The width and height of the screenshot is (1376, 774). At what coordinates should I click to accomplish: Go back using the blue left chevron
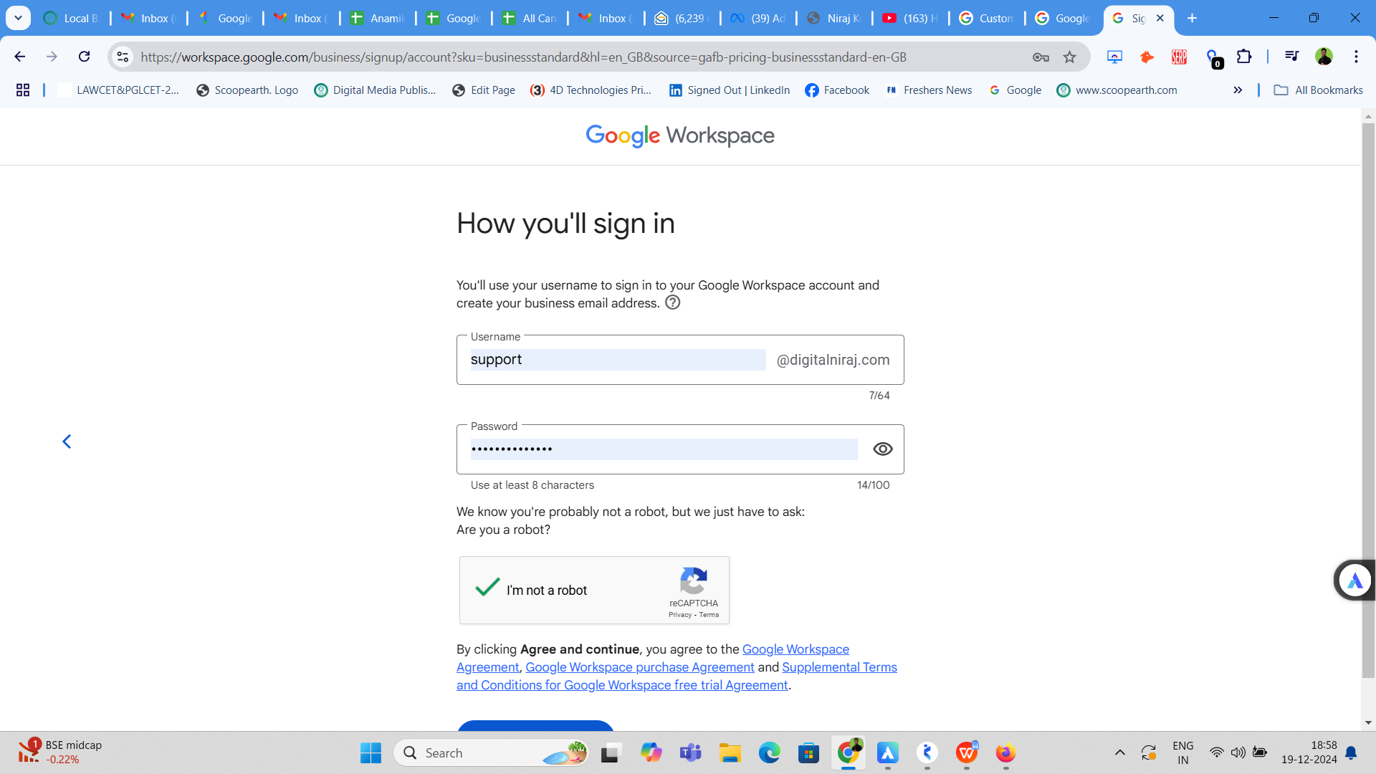pos(67,441)
